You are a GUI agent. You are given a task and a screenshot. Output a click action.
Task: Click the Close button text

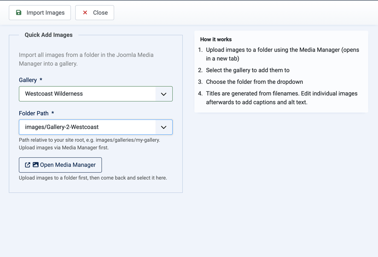pos(100,13)
